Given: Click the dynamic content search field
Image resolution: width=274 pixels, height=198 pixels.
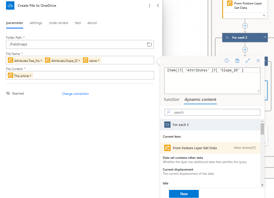Looking at the screenshot, I should click(x=212, y=112).
